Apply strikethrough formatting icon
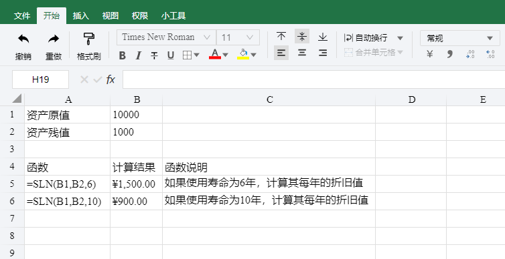 click(154, 55)
